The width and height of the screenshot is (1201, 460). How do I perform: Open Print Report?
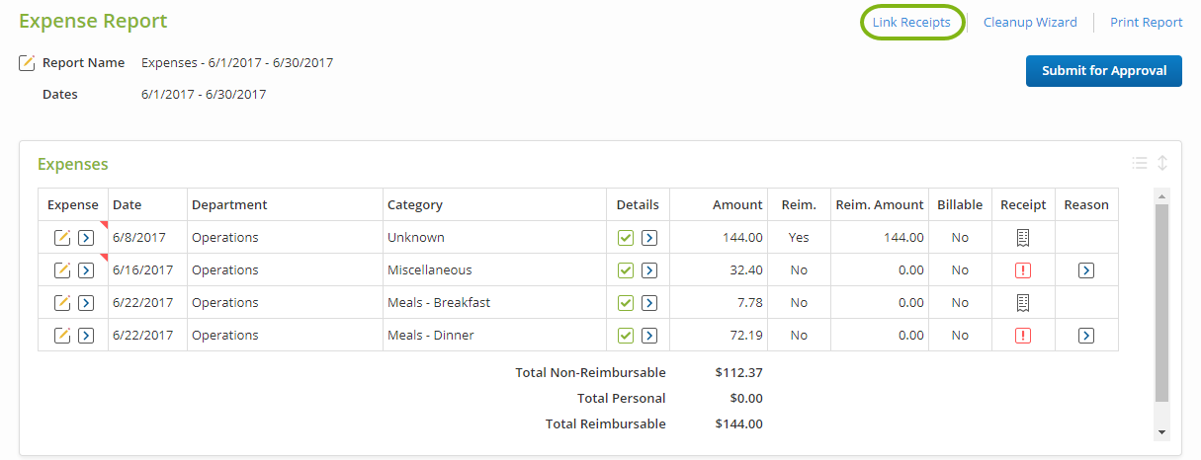1147,23
